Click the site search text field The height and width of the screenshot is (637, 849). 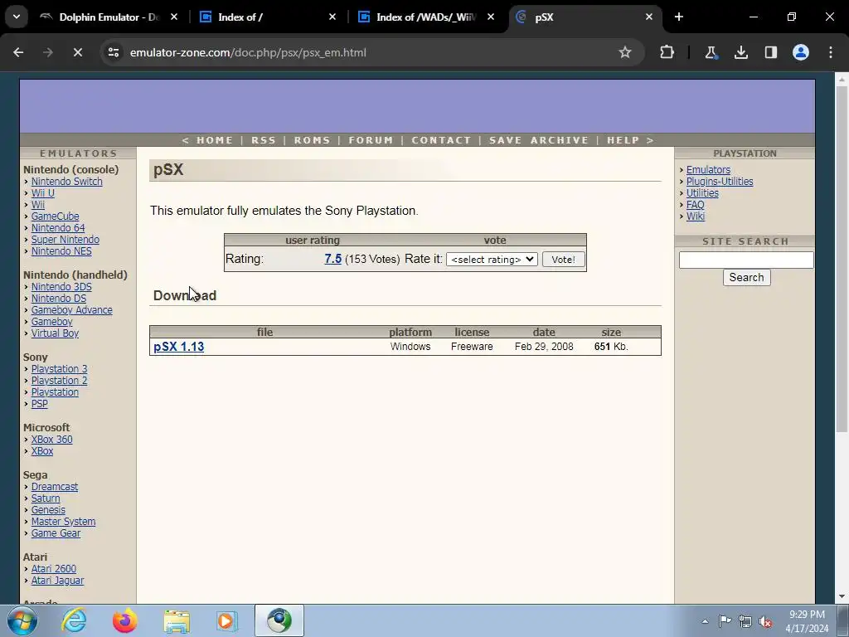(746, 260)
